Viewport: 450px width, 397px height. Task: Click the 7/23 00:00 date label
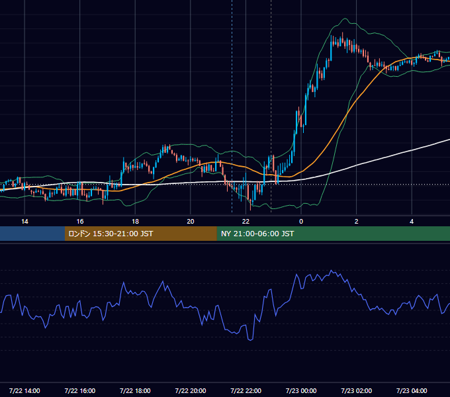coord(301,390)
